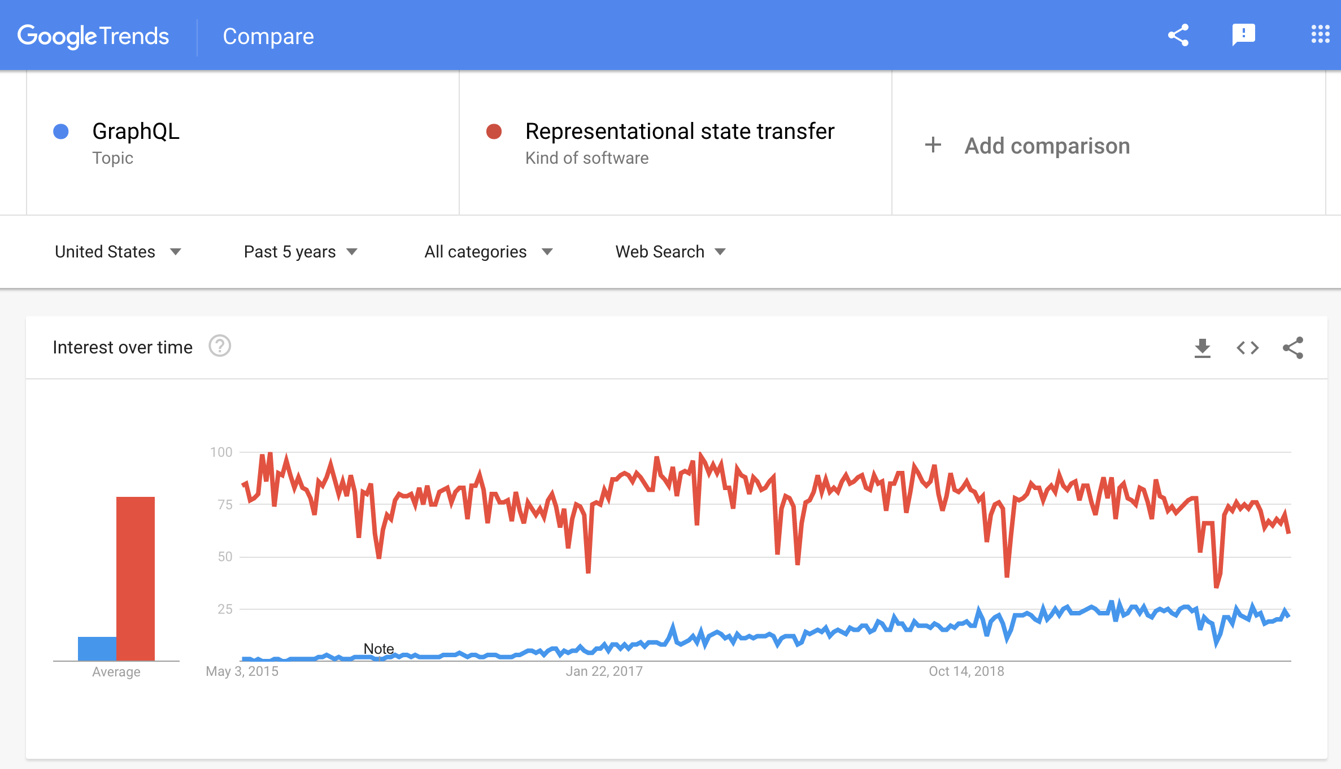The height and width of the screenshot is (769, 1341).
Task: Click the plus icon beside Add comparison
Action: 933,145
